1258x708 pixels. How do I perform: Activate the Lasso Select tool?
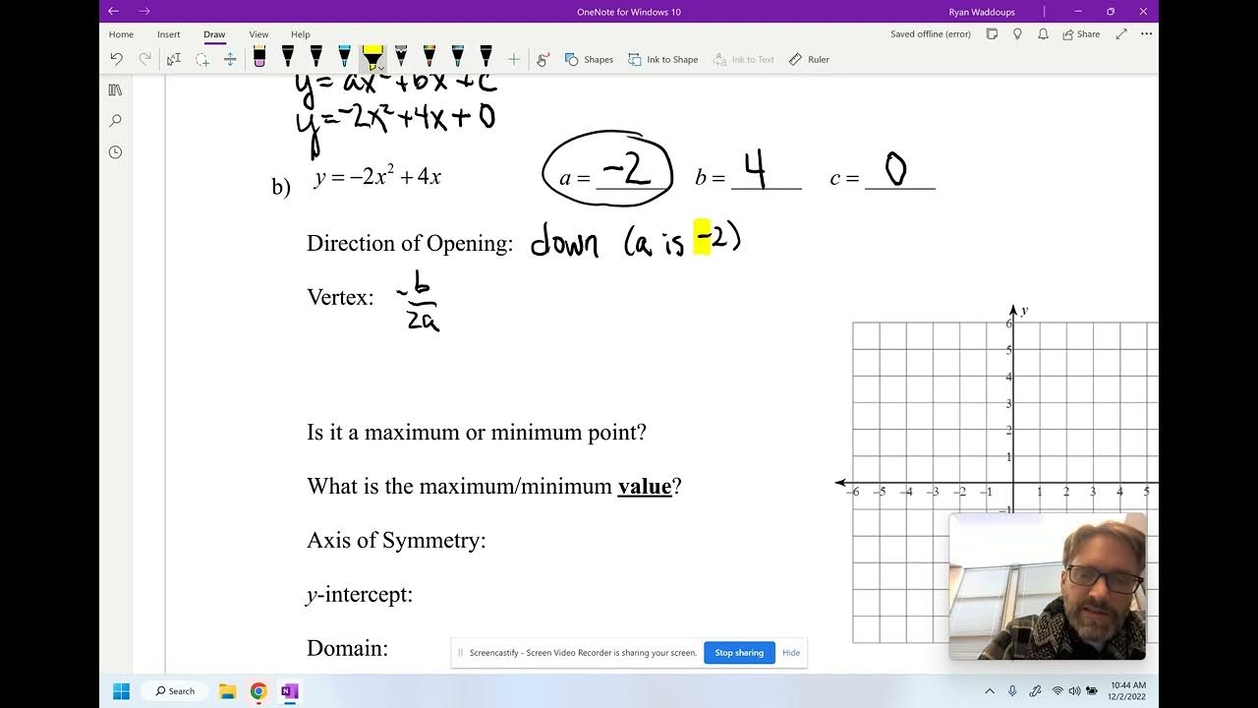201,59
